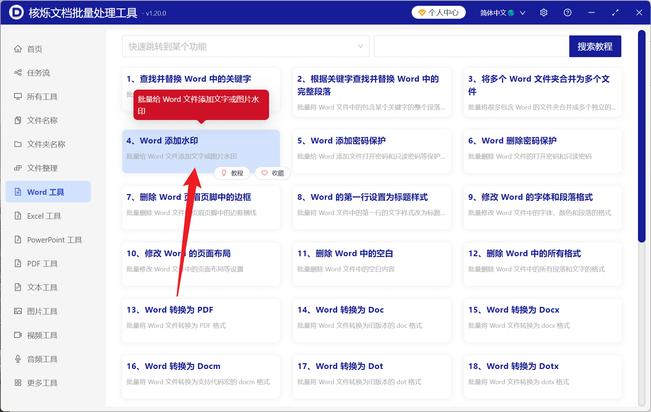Expand the 快速跳转到某个功能 dropdown
651x412 pixels.
click(x=246, y=46)
